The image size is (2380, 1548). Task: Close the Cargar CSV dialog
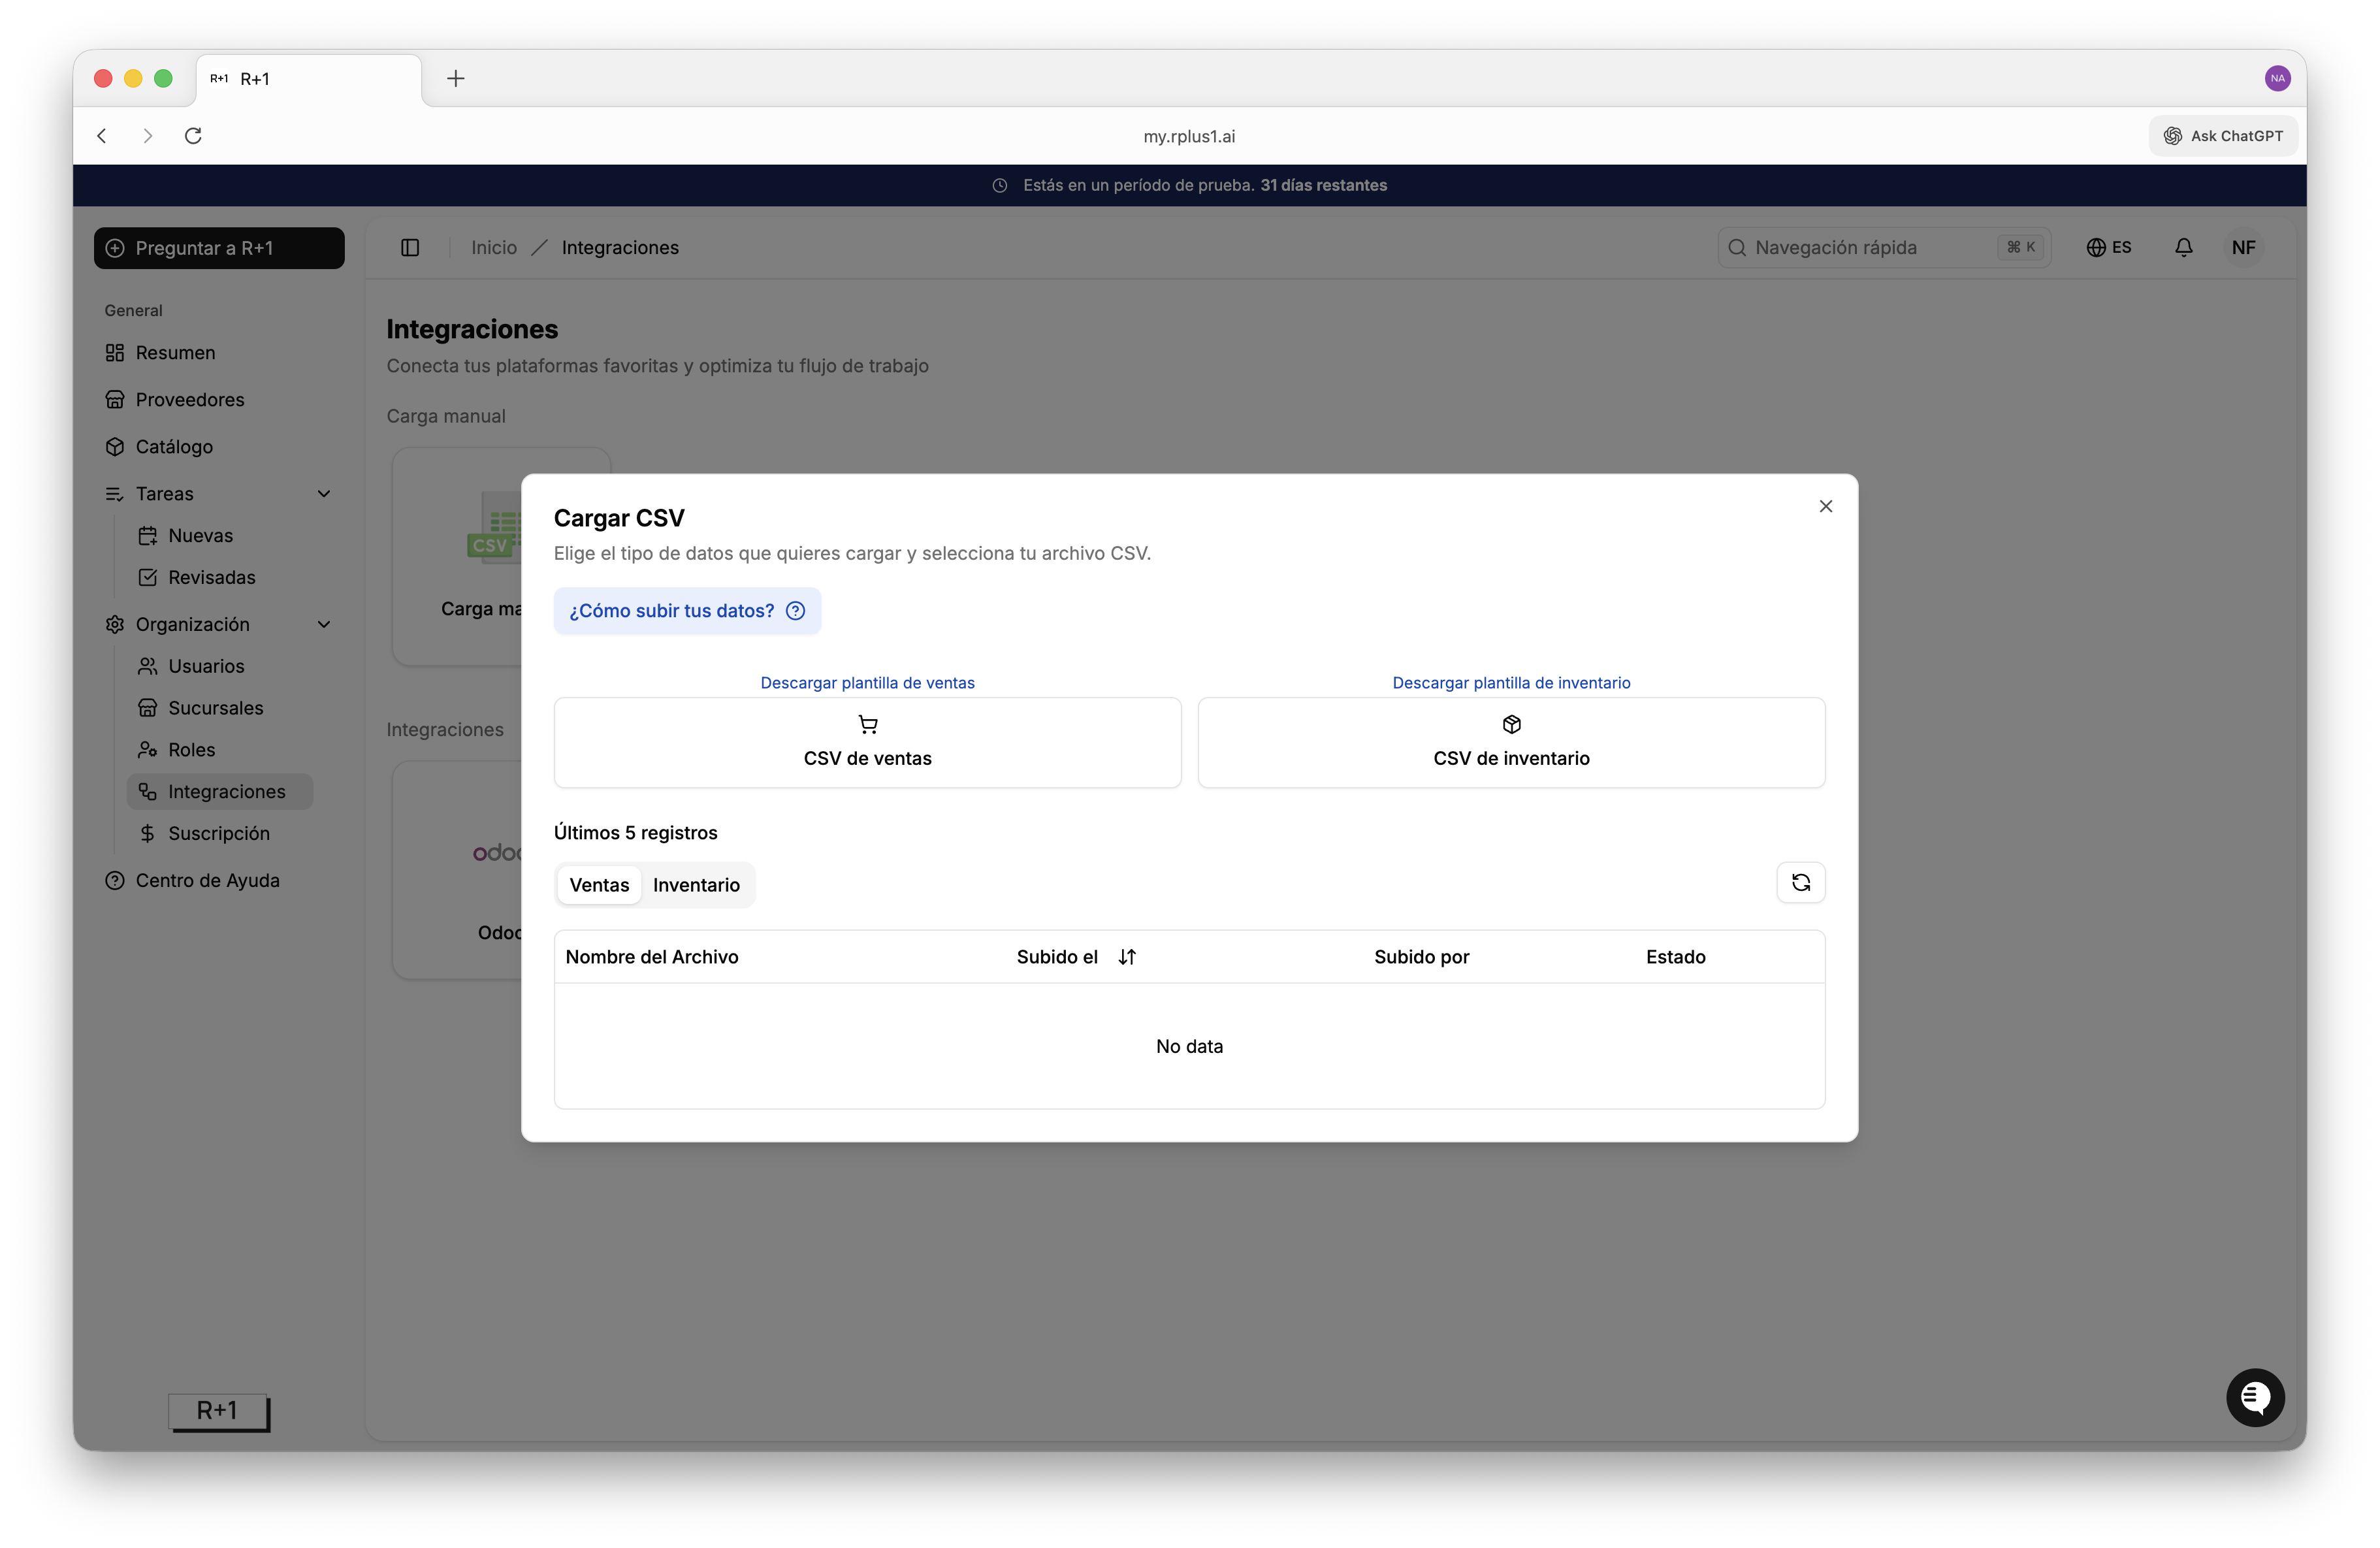(x=1825, y=506)
